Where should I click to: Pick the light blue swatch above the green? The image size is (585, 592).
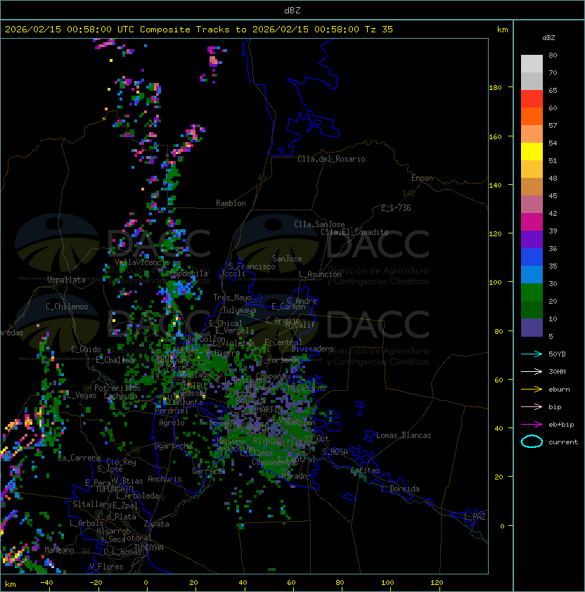point(532,275)
